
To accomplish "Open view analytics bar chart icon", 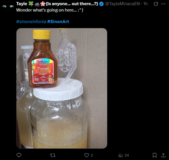I will point(120,155).
